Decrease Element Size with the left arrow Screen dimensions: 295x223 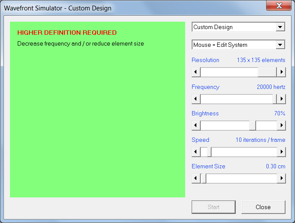point(196,178)
